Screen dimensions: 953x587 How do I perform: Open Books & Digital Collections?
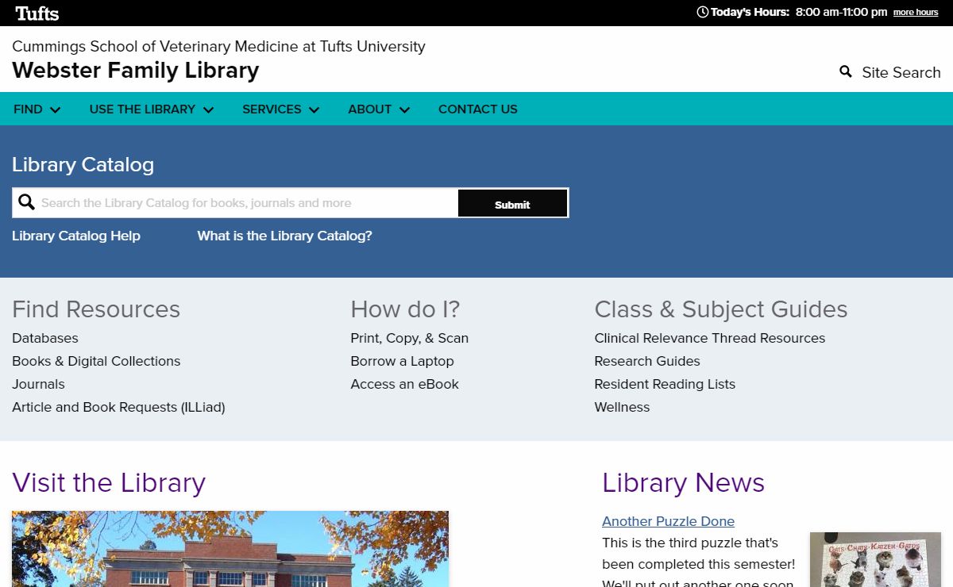(96, 361)
